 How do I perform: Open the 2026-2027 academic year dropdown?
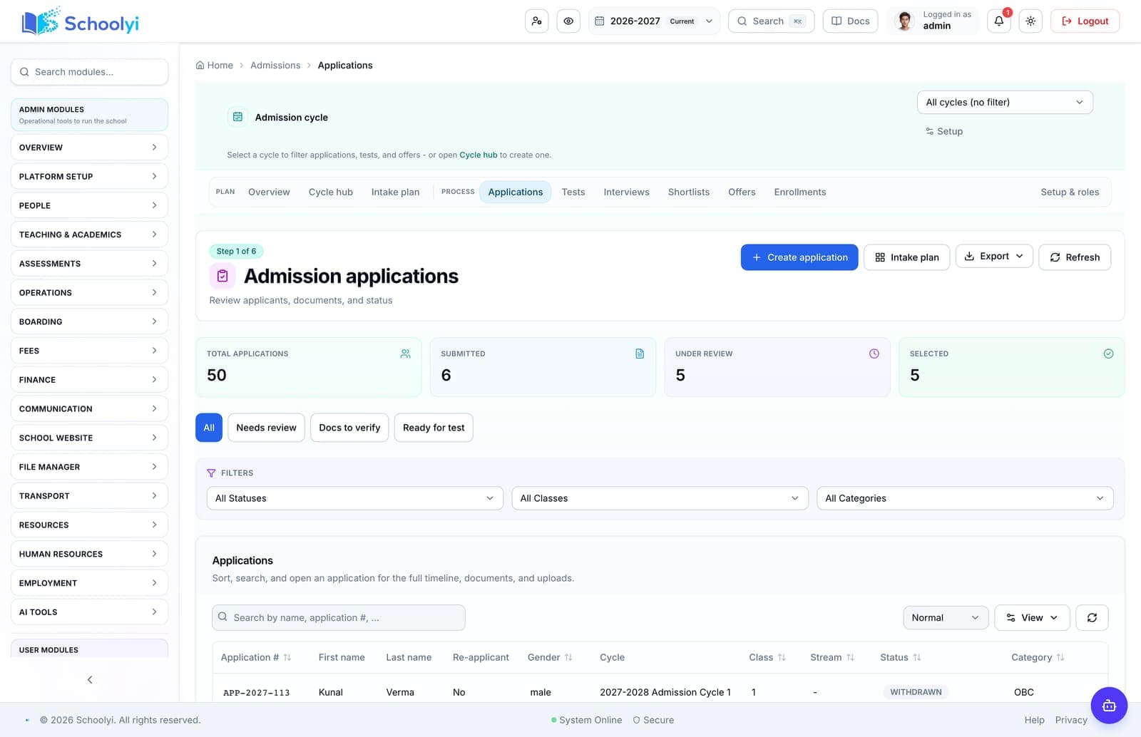(654, 21)
